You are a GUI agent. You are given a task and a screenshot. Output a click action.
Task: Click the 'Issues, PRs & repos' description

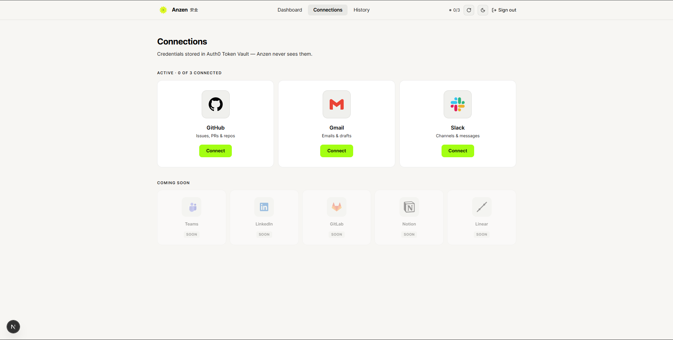click(215, 136)
